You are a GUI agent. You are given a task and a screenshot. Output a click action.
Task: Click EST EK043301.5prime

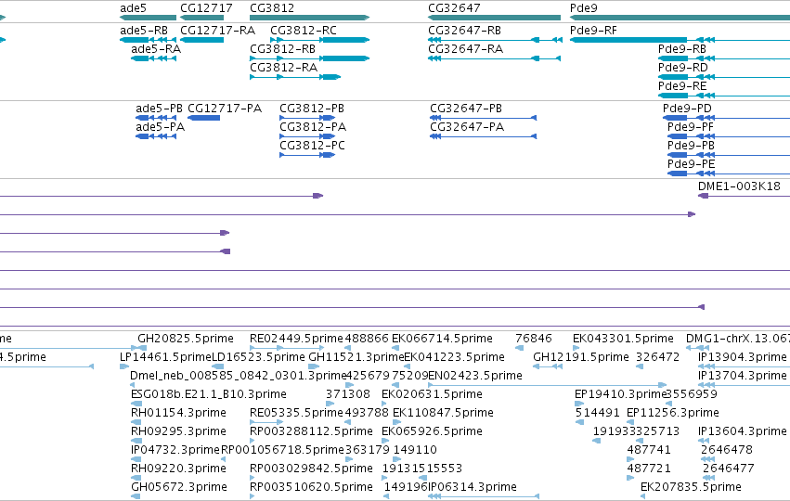click(x=623, y=339)
